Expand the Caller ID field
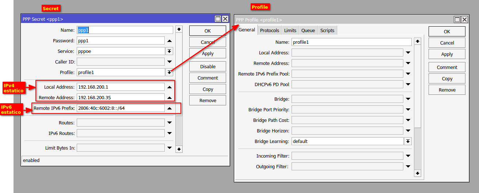 [x=170, y=62]
